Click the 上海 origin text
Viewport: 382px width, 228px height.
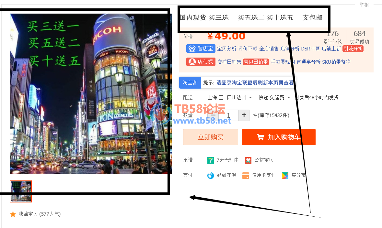pyautogui.click(x=212, y=97)
